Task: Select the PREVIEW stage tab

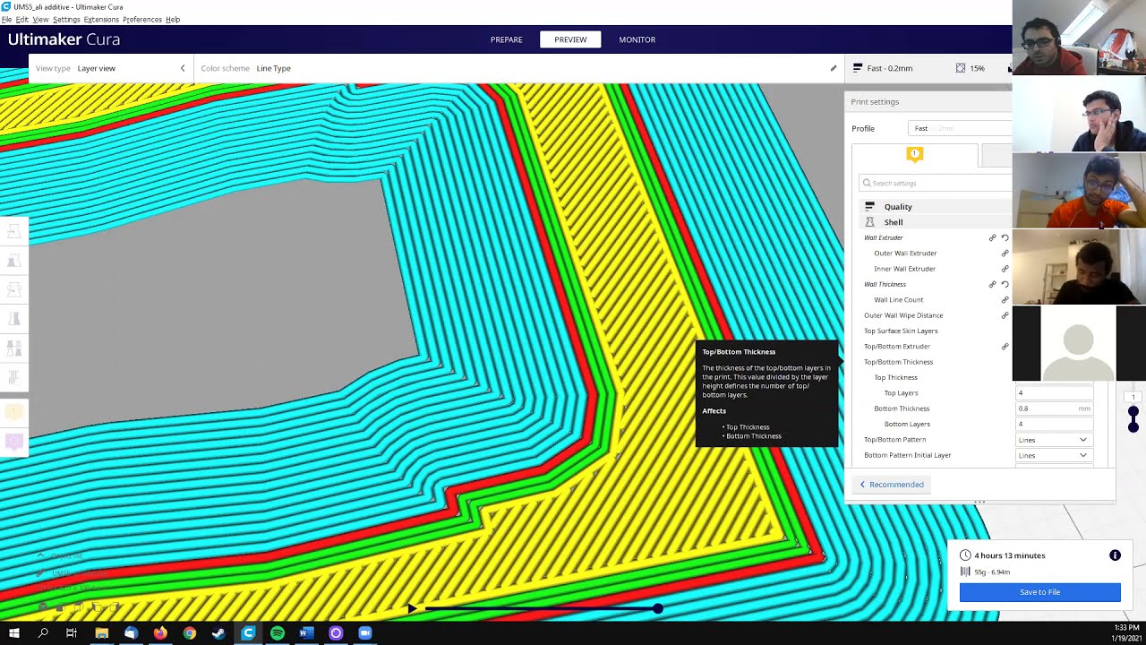Action: [x=570, y=39]
